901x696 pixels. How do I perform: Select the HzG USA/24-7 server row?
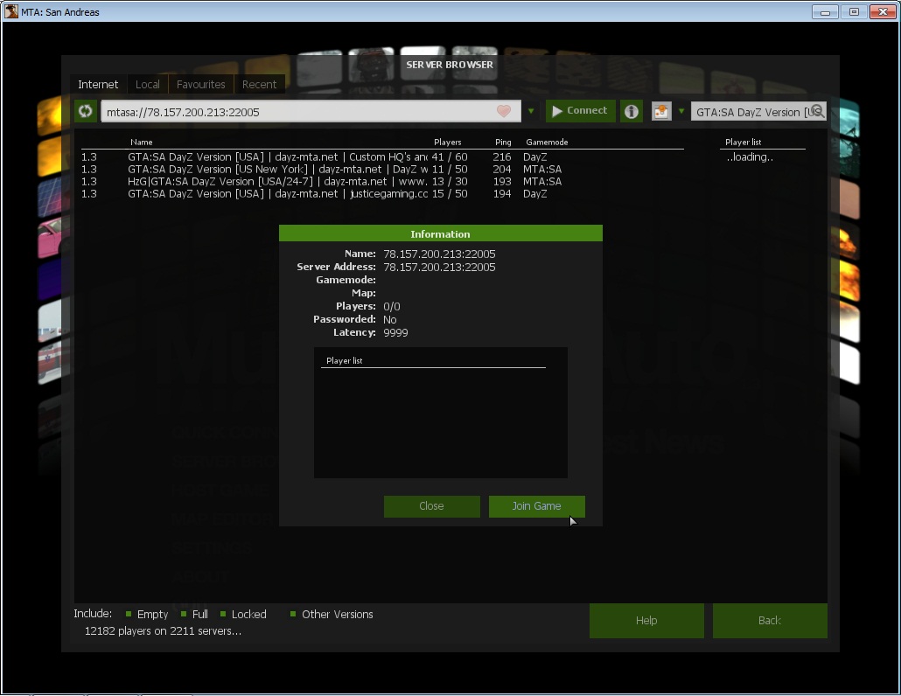pyautogui.click(x=382, y=182)
